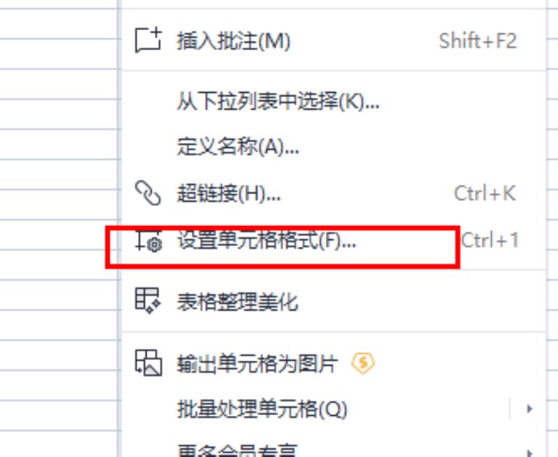This screenshot has height=457, width=558.
Task: Expand the 批量处理单元格 submenu arrow
Action: click(529, 409)
